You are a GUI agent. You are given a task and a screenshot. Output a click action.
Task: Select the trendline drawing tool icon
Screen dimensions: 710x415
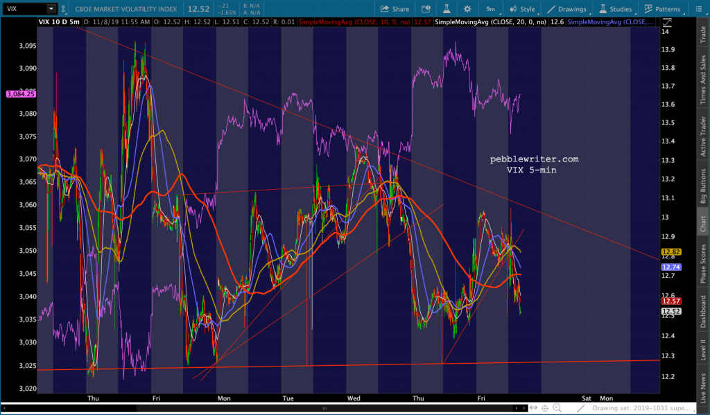coord(580,408)
